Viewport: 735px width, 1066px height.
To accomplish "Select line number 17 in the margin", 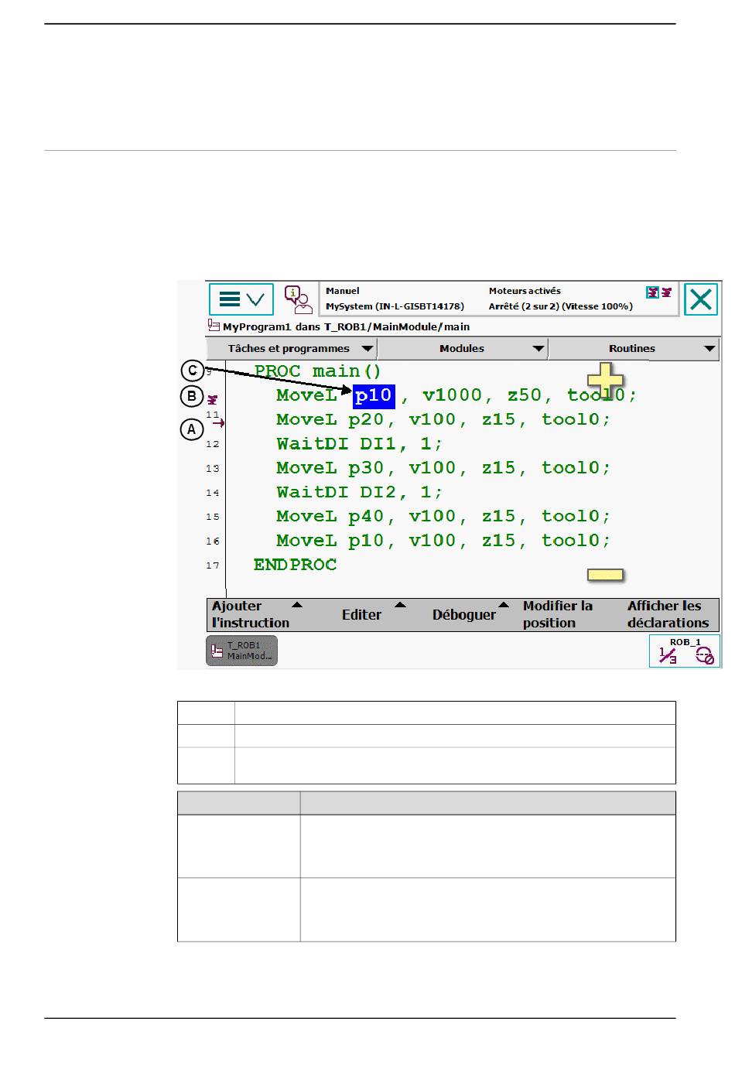I will 213,565.
